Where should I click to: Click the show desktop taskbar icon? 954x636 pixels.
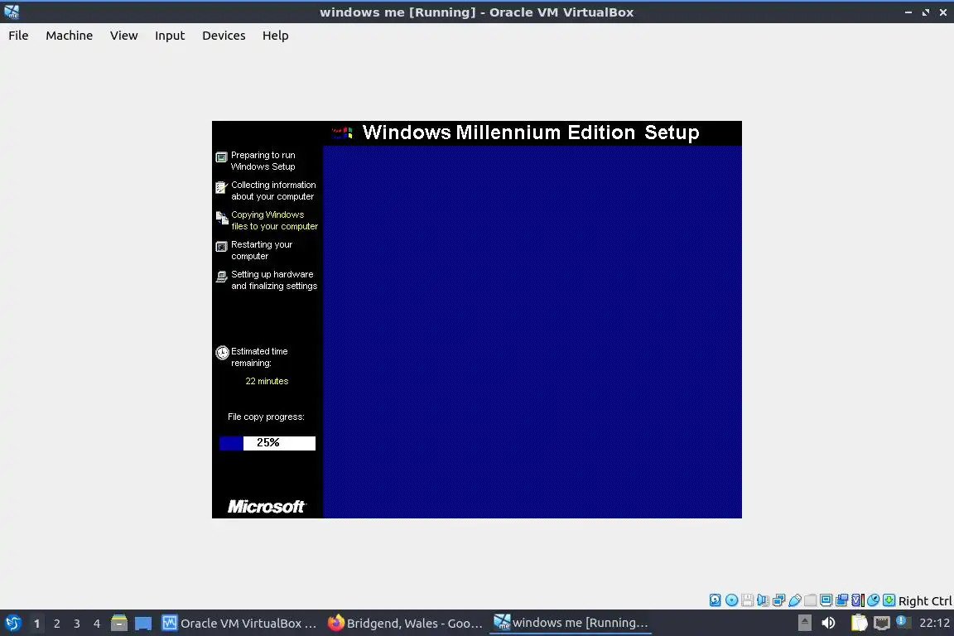click(143, 624)
